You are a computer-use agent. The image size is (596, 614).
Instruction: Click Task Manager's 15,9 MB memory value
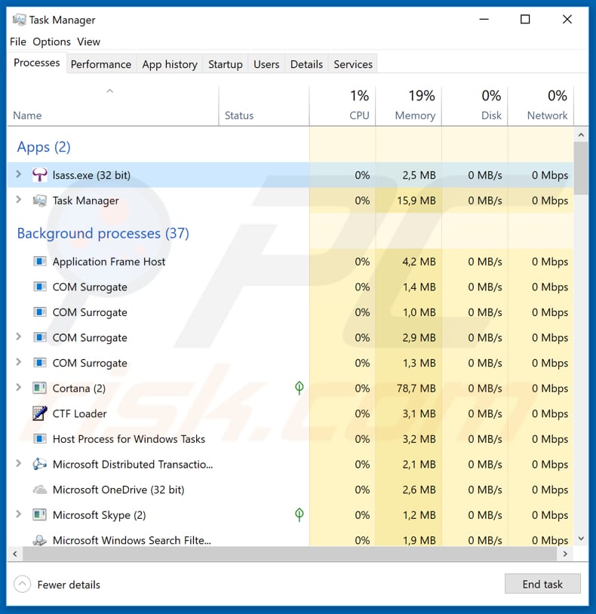(x=416, y=201)
